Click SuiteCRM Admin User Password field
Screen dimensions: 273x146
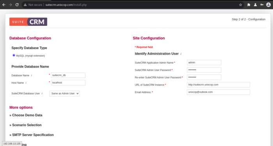tap(204, 70)
